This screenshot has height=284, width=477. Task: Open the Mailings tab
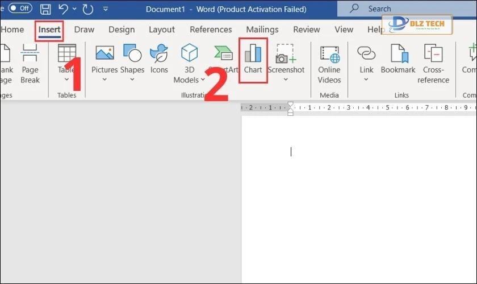pos(262,30)
